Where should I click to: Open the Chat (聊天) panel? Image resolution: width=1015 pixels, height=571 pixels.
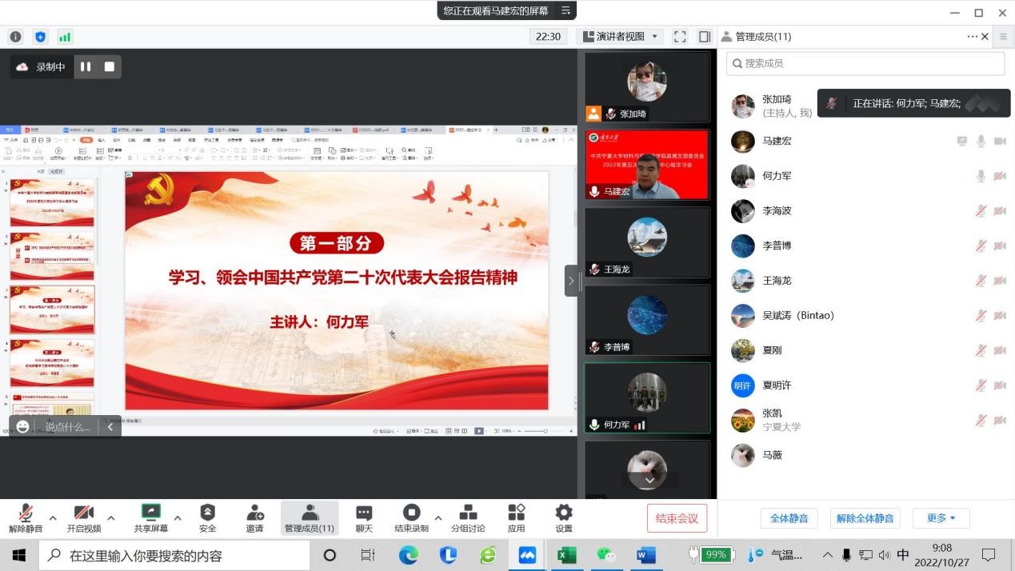pos(364,517)
